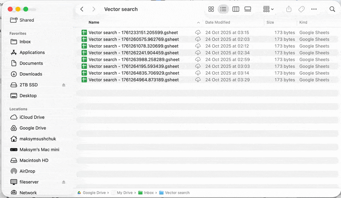The width and height of the screenshot is (341, 198).
Task: Open the Group By dropdown
Action: pyautogui.click(x=269, y=9)
